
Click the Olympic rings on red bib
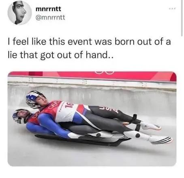tap(53, 106)
